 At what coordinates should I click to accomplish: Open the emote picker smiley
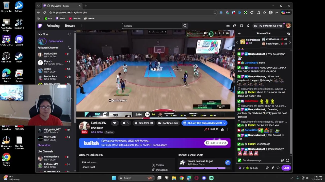(x=288, y=160)
